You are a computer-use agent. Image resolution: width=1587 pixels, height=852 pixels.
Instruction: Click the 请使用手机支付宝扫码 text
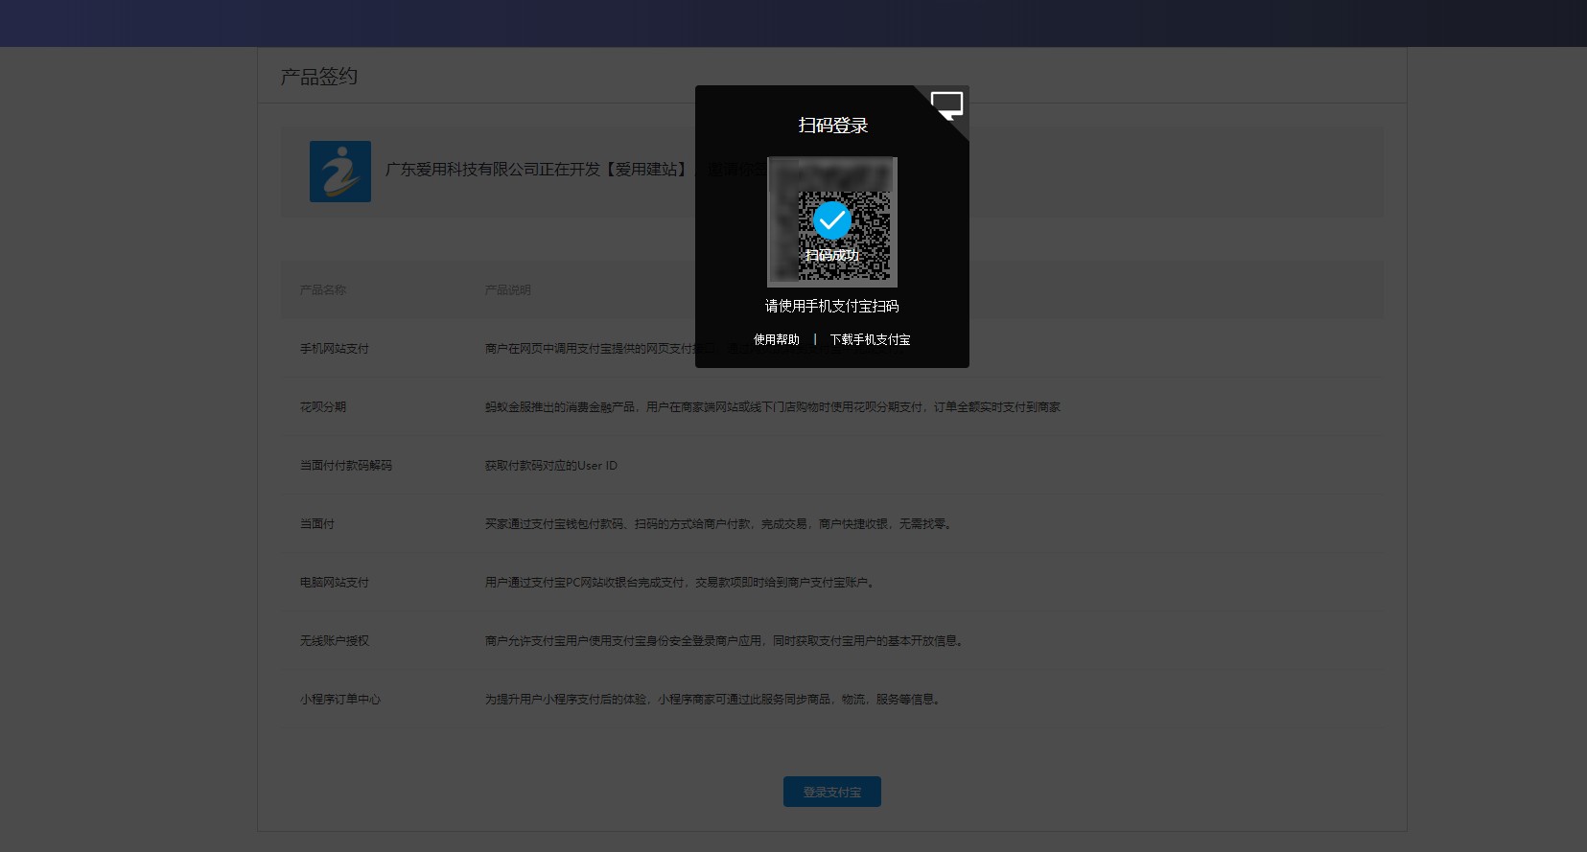(x=832, y=306)
